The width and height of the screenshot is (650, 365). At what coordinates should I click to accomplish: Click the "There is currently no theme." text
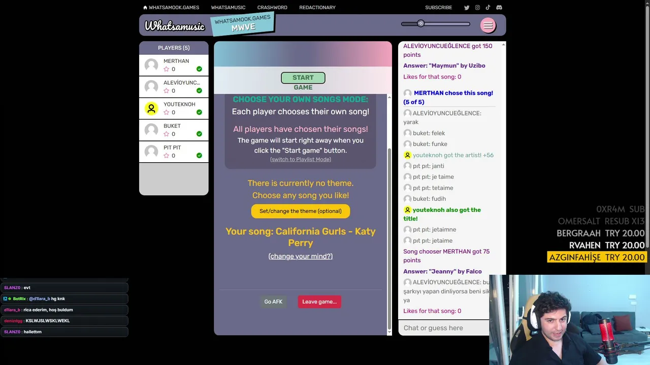point(301,183)
